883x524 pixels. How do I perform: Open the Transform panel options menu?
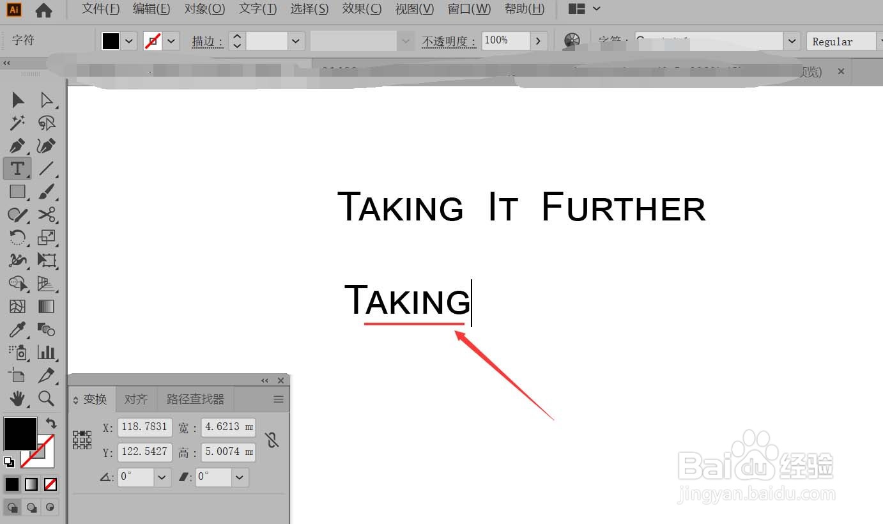(279, 399)
